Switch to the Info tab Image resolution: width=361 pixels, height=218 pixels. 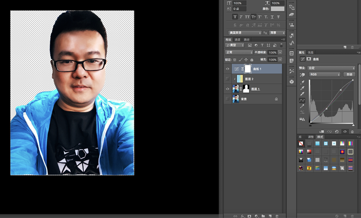point(311,52)
